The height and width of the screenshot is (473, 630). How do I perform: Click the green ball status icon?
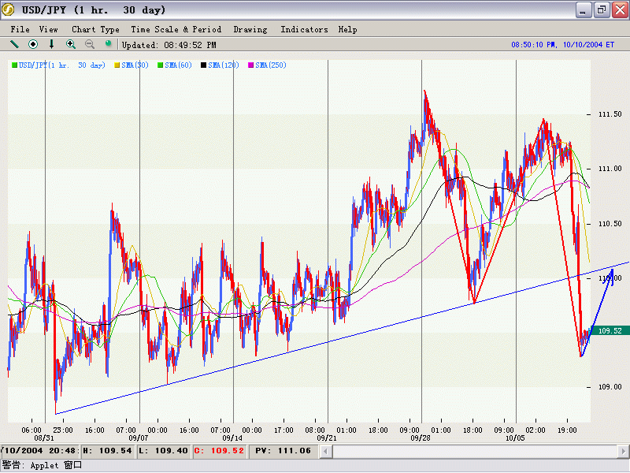click(x=109, y=44)
